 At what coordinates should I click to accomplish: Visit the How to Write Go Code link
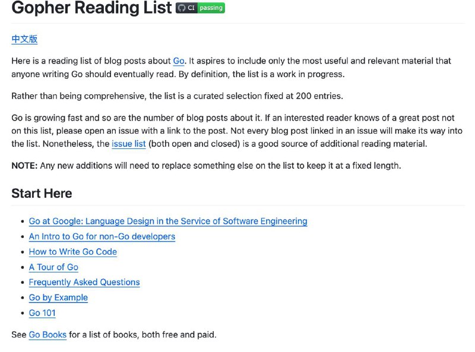click(73, 252)
